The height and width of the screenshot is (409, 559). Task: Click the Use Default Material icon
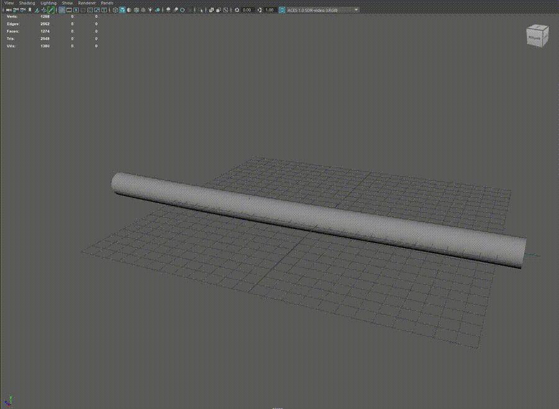tap(129, 10)
